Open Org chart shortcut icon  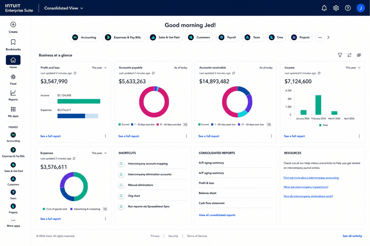pos(121,196)
